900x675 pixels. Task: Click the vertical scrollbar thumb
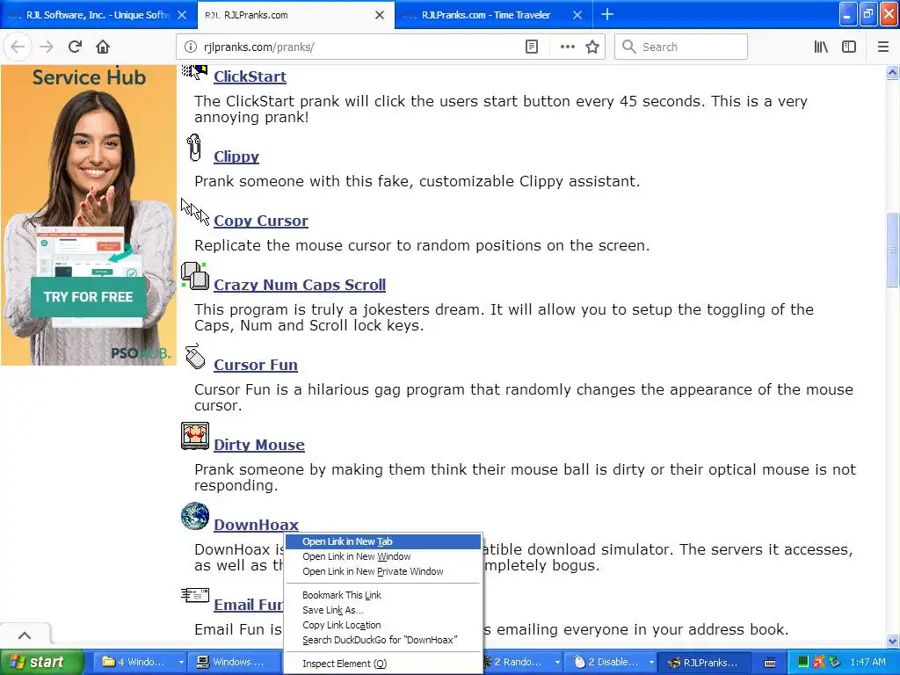(x=892, y=249)
